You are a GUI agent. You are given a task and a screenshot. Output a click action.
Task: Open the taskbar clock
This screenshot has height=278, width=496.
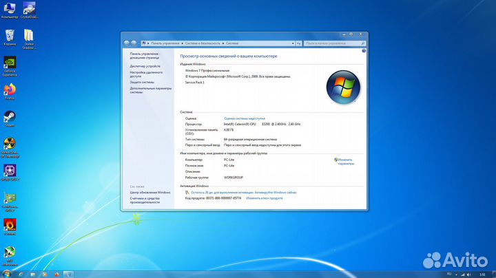click(x=482, y=275)
